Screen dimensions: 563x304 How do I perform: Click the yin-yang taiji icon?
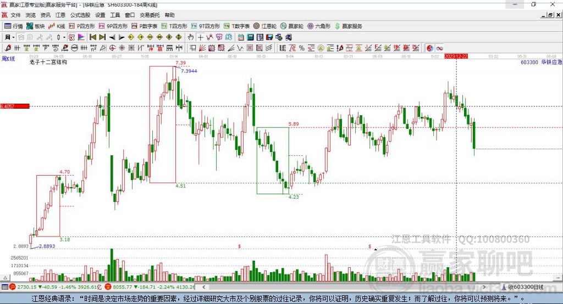coord(430,48)
